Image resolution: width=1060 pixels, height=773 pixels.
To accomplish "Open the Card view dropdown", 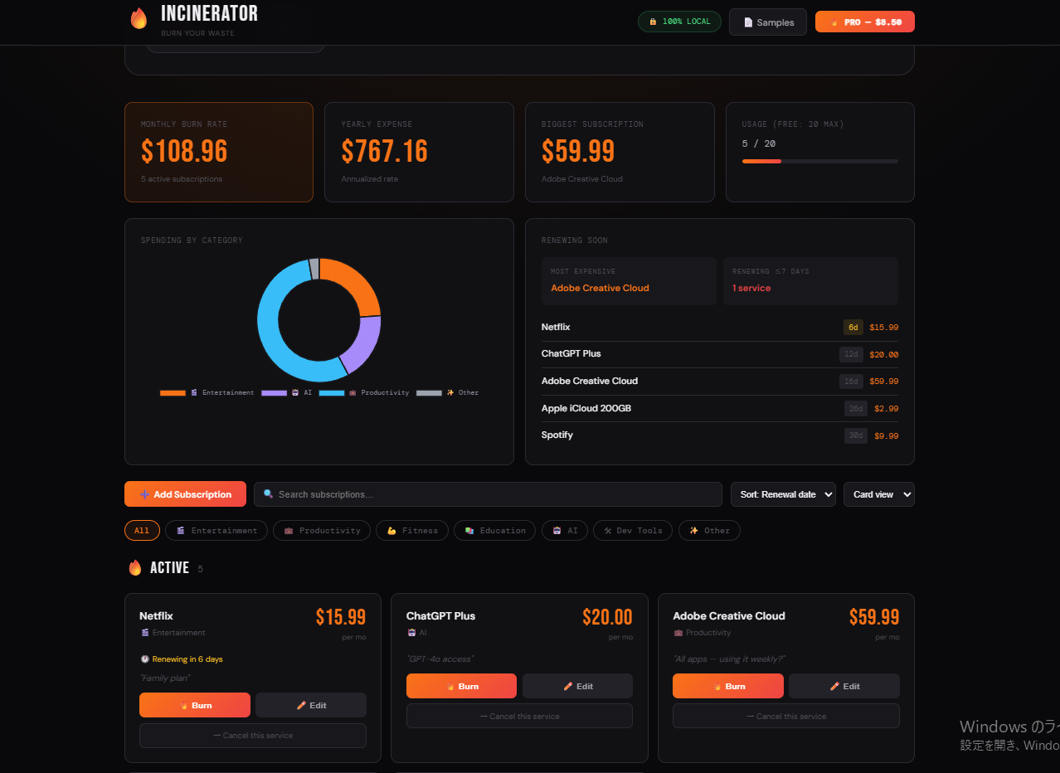I will click(x=879, y=494).
